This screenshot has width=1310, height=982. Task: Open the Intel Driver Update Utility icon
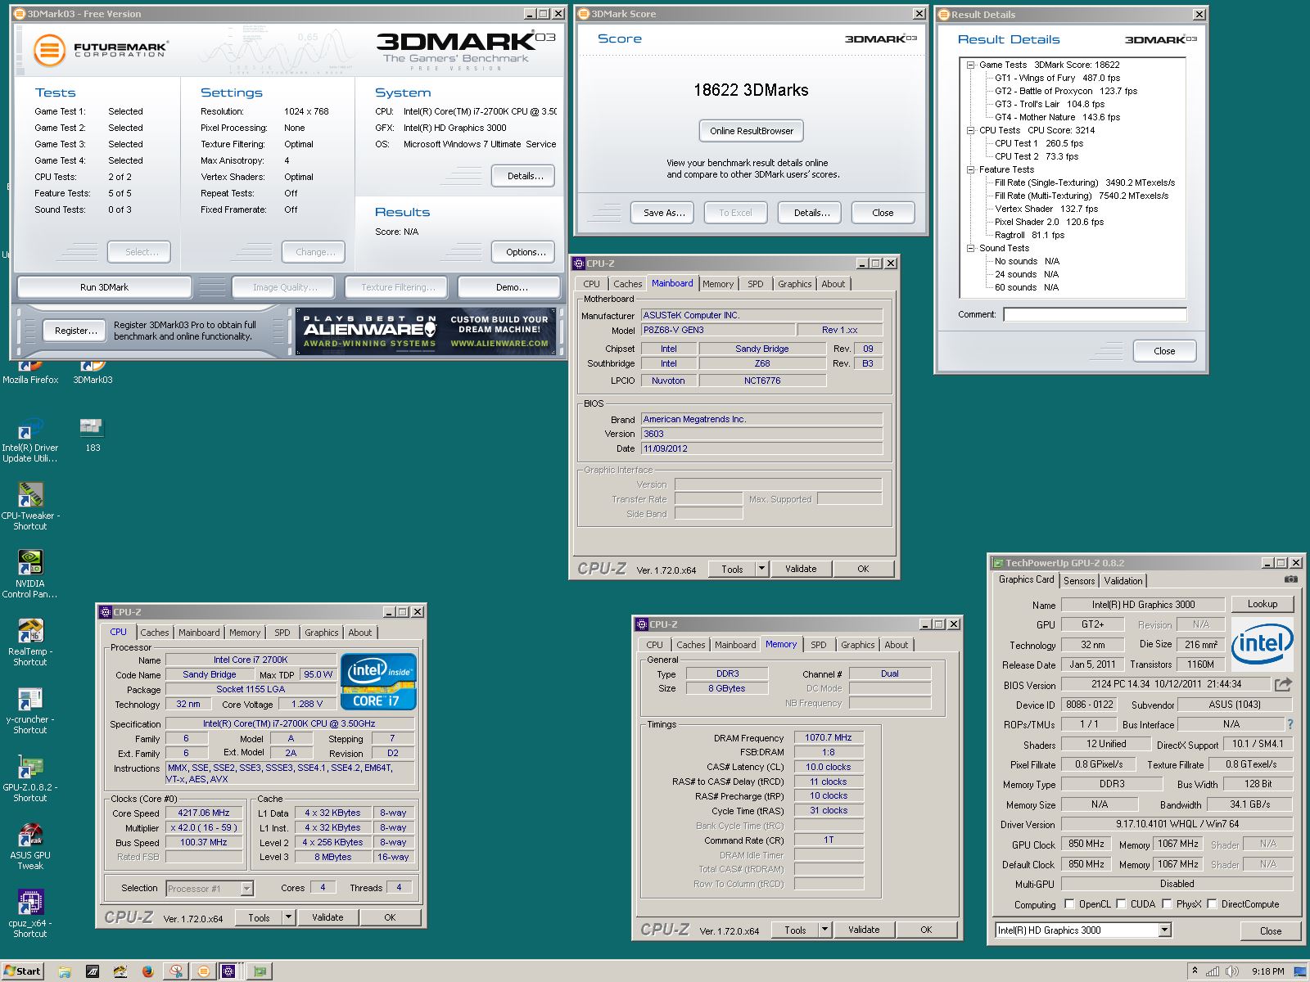(x=30, y=440)
